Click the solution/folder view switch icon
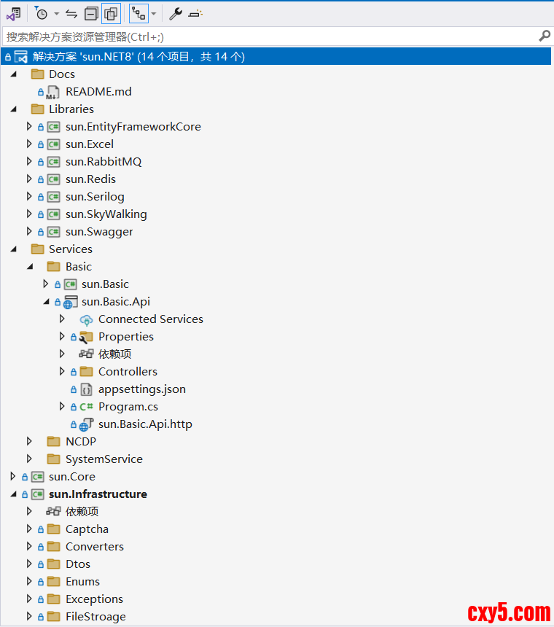 (x=13, y=13)
